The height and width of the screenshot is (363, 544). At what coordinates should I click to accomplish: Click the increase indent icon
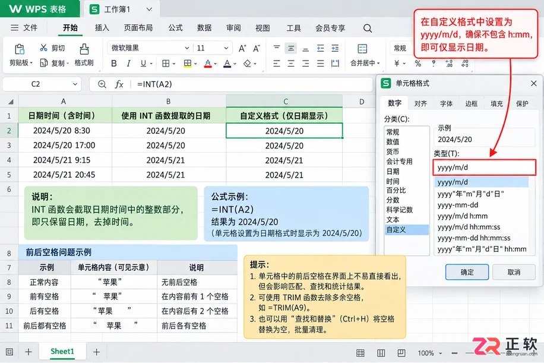pyautogui.click(x=335, y=48)
